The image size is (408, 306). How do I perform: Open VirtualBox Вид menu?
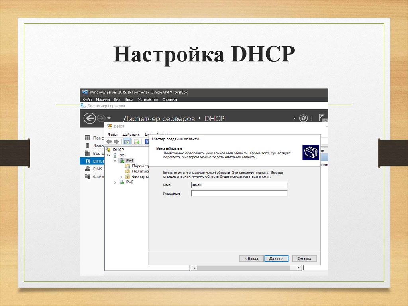(118, 99)
